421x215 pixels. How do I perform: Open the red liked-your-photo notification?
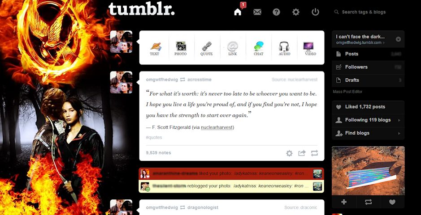231,173
